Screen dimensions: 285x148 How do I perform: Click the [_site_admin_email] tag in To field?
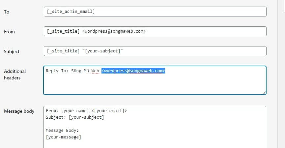(x=71, y=12)
